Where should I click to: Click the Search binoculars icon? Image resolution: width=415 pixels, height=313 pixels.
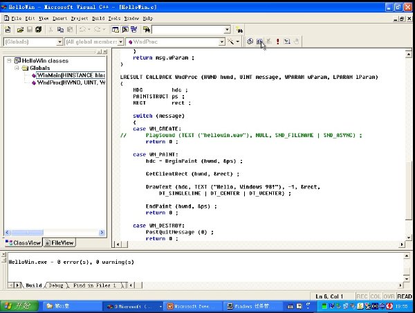click(239, 29)
